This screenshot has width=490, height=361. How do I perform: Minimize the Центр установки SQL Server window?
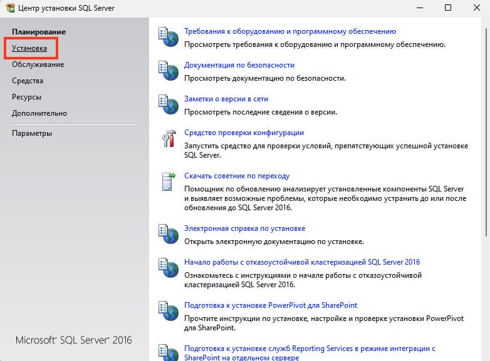(420, 8)
